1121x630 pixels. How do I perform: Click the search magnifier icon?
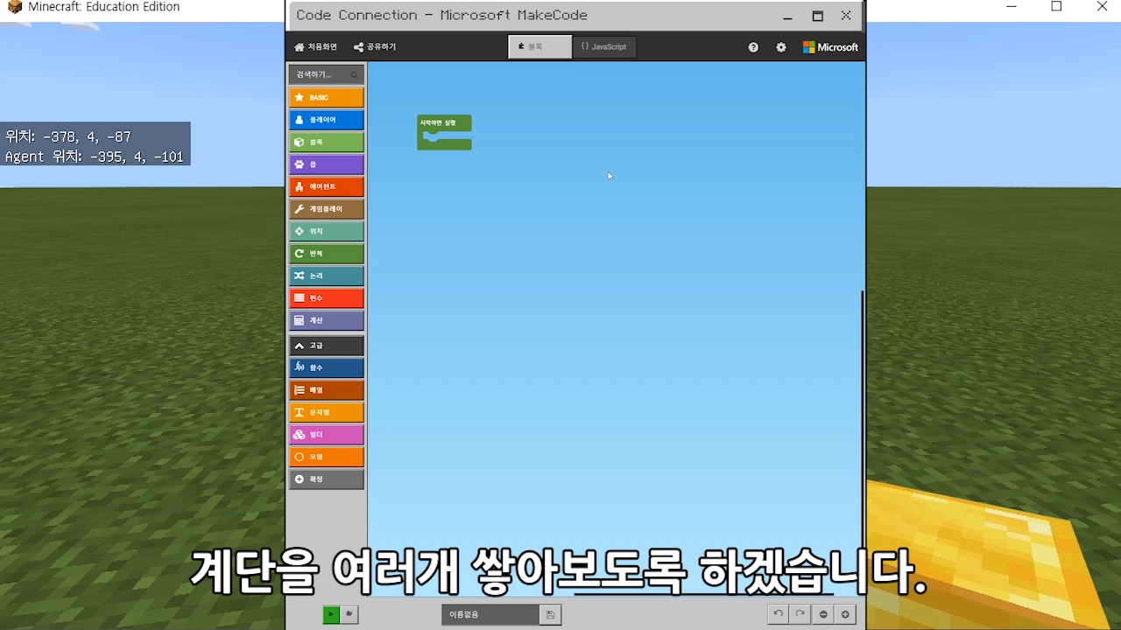click(x=354, y=75)
